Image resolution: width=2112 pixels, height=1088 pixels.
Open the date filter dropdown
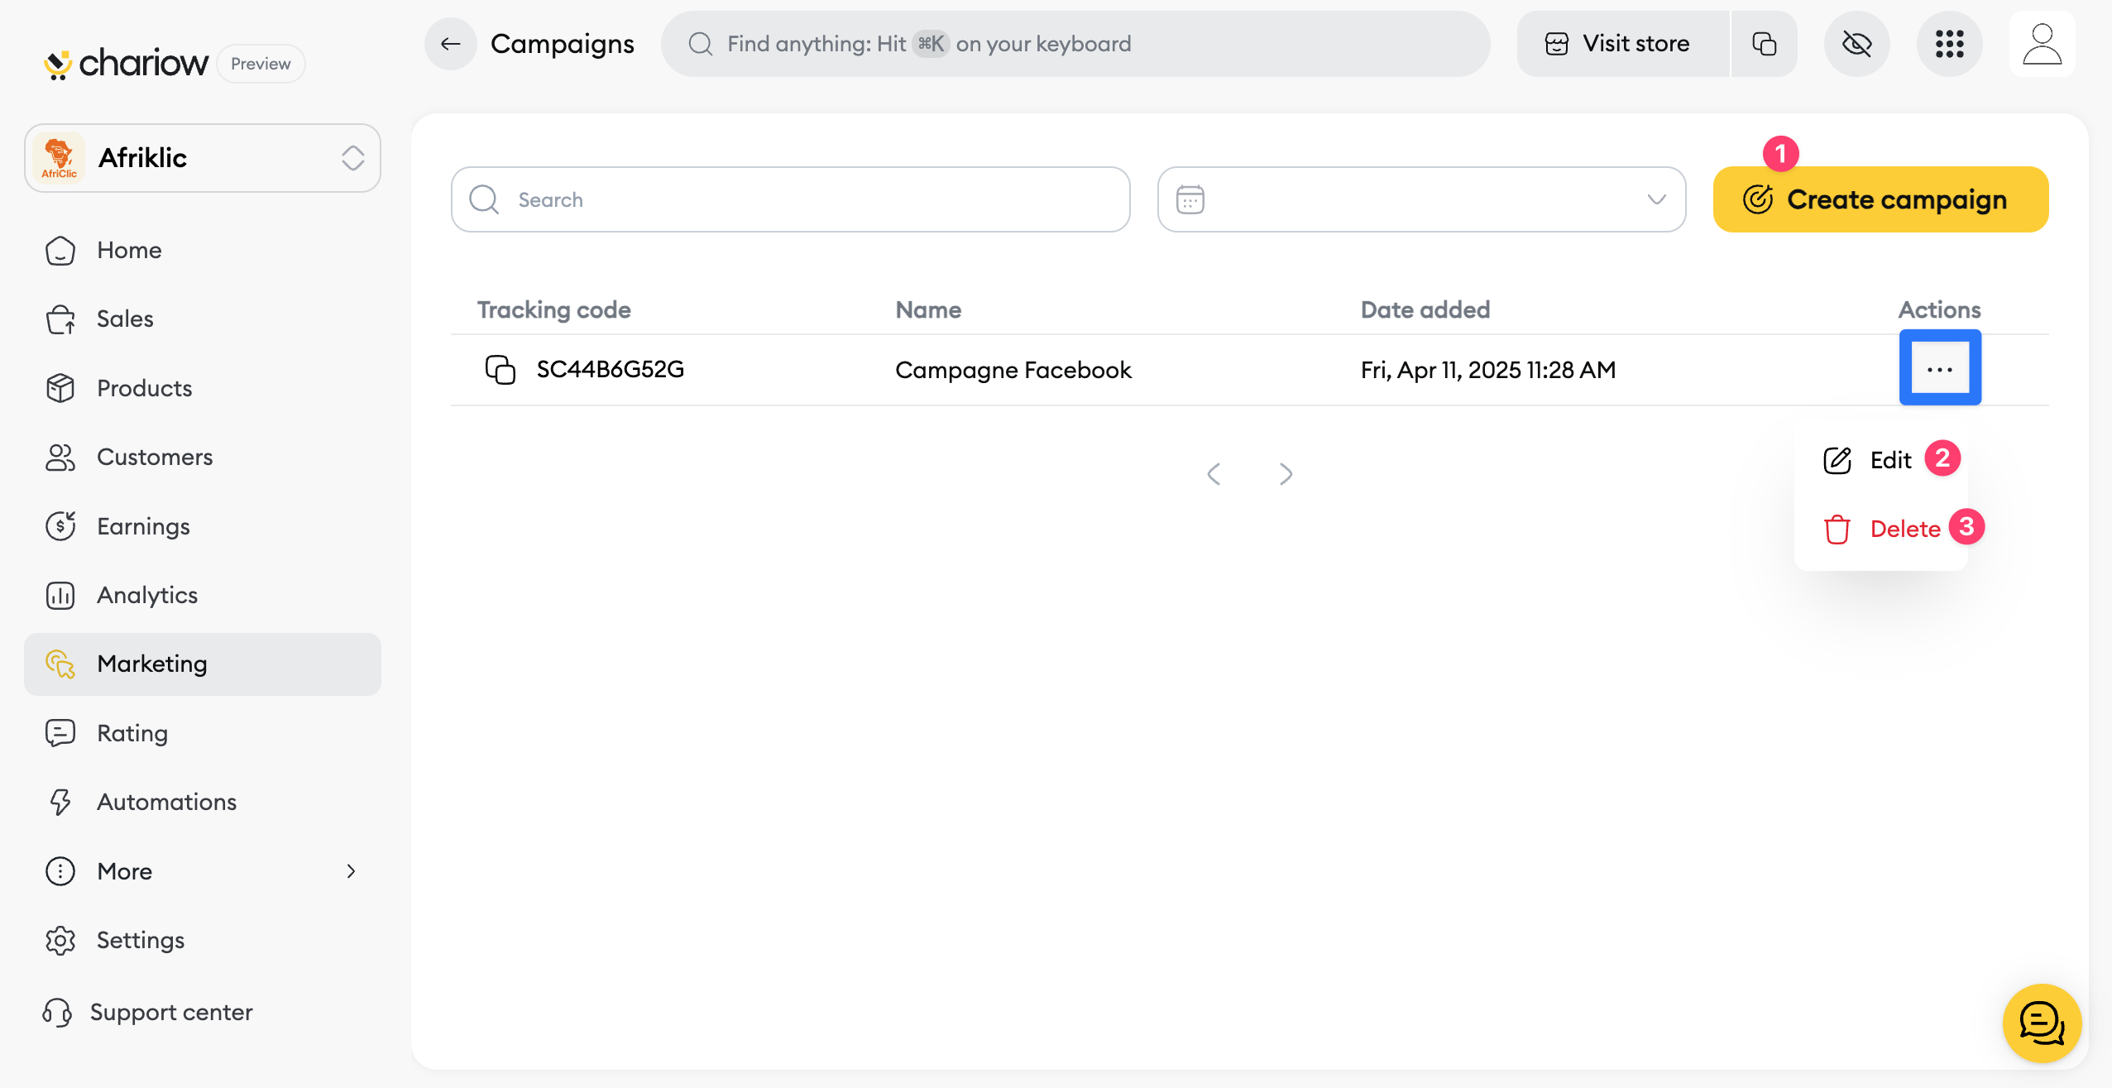click(x=1420, y=199)
